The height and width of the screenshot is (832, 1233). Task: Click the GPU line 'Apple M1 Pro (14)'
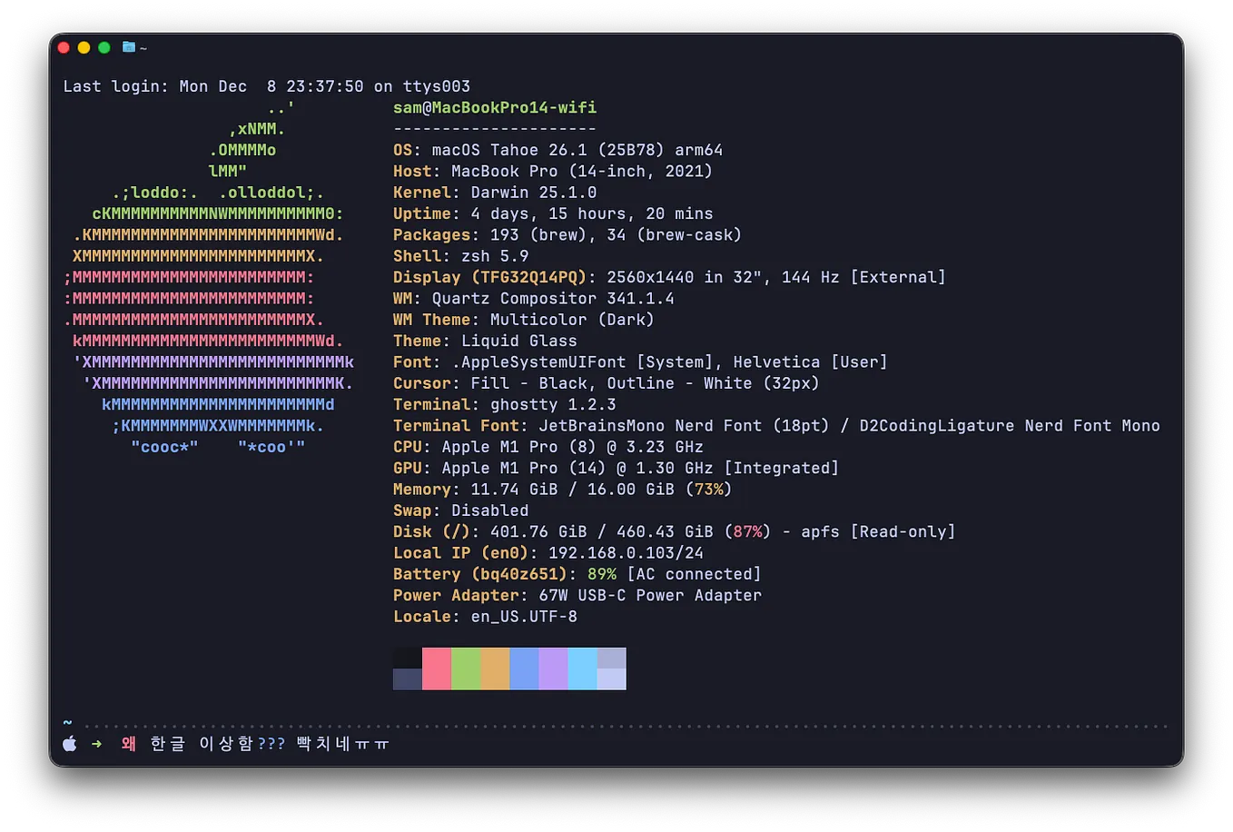tap(616, 468)
